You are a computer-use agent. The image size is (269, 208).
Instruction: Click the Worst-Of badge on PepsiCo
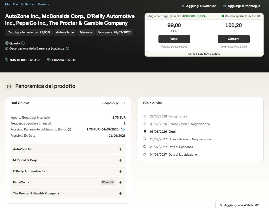[108, 182]
